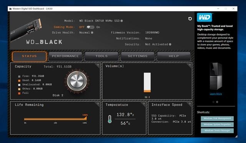This screenshot has height=143, width=246.
Task: Open Interface Speed panel help question mark
Action: [x=189, y=104]
